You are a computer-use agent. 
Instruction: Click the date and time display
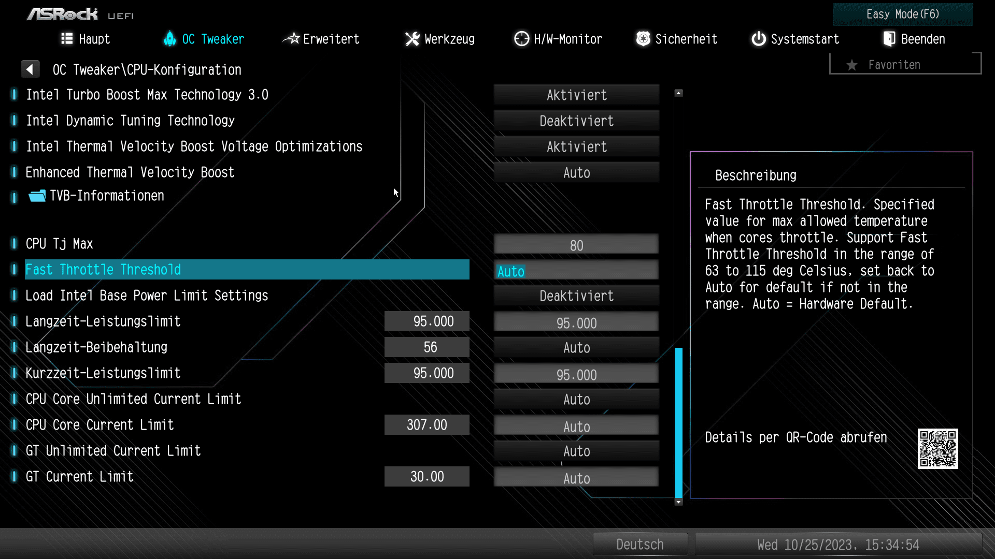pos(838,545)
